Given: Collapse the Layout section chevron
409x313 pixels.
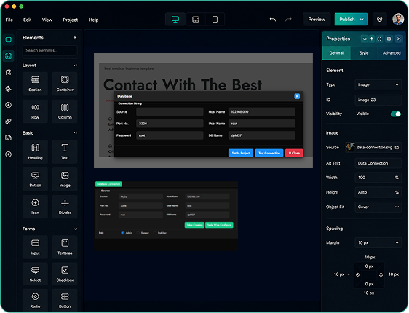Looking at the screenshot, I should point(75,66).
